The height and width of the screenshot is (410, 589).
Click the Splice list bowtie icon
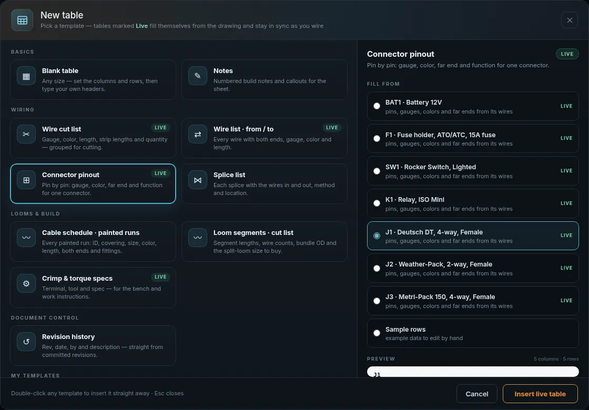coord(198,180)
